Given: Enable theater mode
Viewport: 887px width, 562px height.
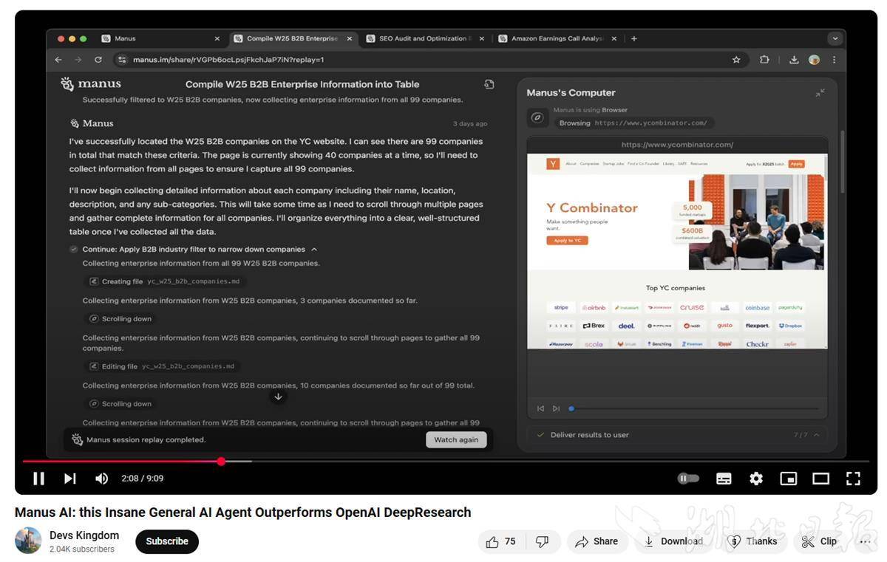Looking at the screenshot, I should click(820, 479).
